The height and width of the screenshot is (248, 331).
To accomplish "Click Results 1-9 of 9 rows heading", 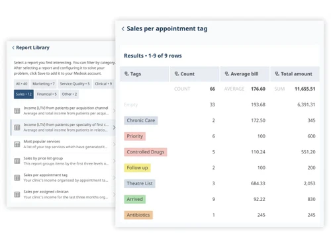I will point(153,56).
